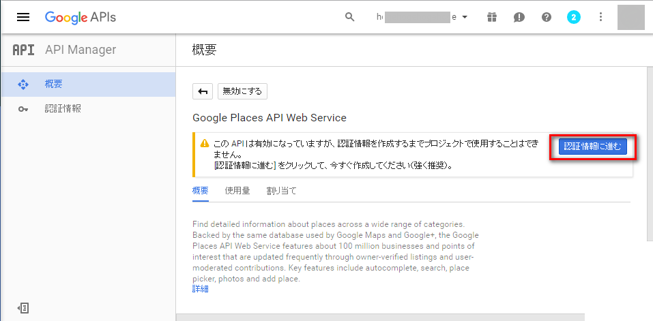The image size is (653, 321).
Task: Switch to the 使用量 tab
Action: click(237, 192)
